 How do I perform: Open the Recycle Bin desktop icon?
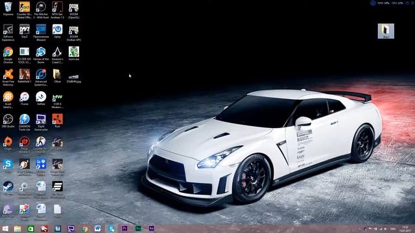point(8,8)
